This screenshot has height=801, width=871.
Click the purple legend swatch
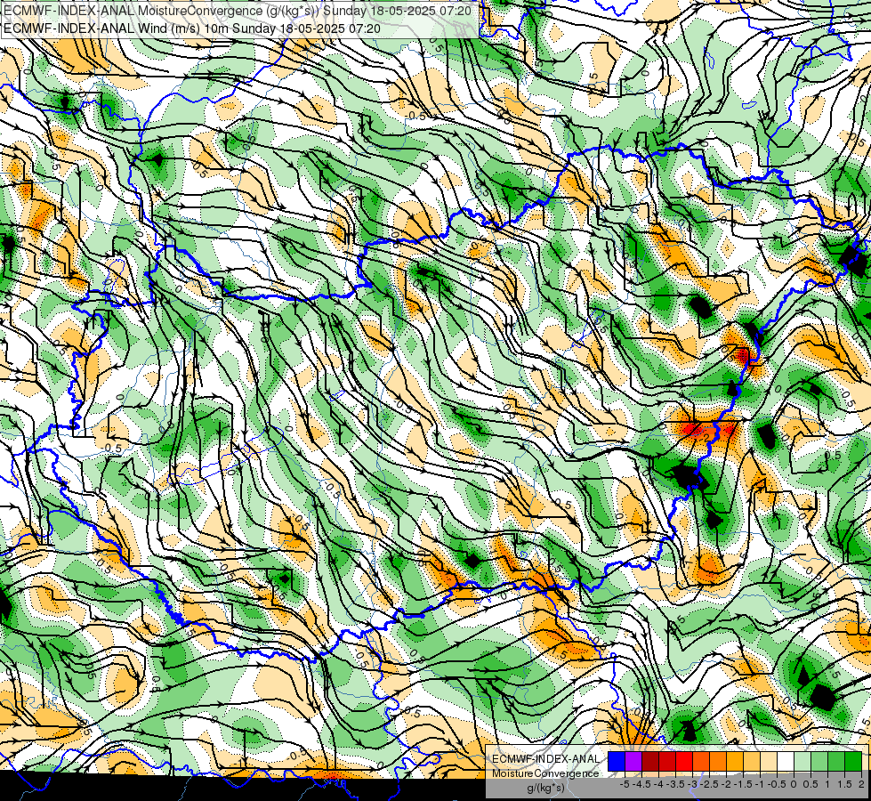tap(633, 762)
